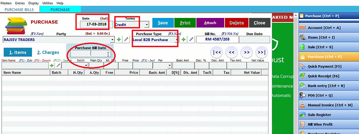The image size is (359, 134).
Task: Open the Help menu
Action: tap(60, 3)
